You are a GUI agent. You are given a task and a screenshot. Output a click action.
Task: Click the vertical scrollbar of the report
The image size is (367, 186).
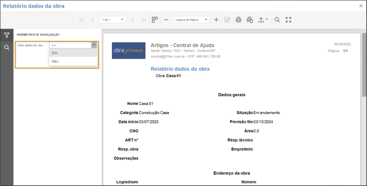pos(364,65)
